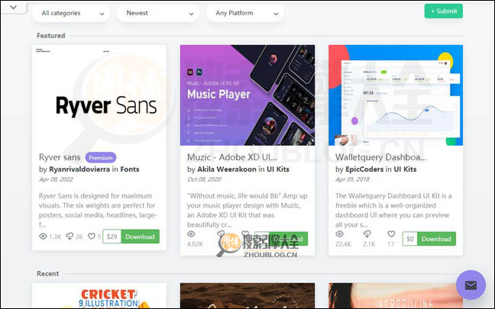The image size is (495, 309).
Task: Open author EpicCoders profile link
Action: 364,169
